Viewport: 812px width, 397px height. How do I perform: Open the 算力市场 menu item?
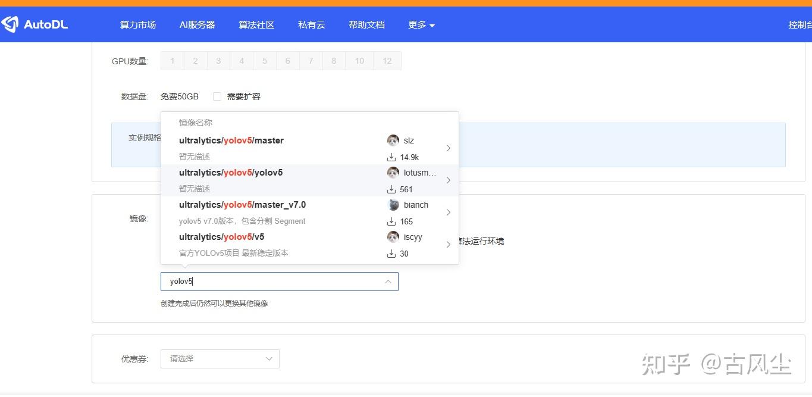point(137,24)
